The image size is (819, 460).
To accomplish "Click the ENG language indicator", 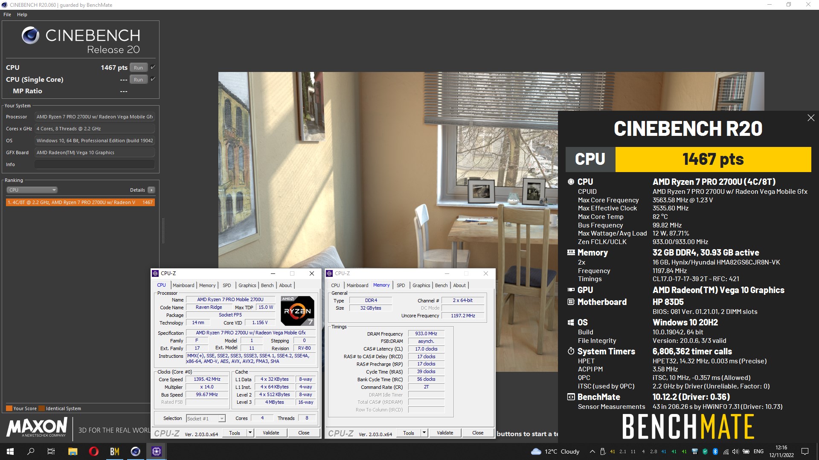I will 758,451.
